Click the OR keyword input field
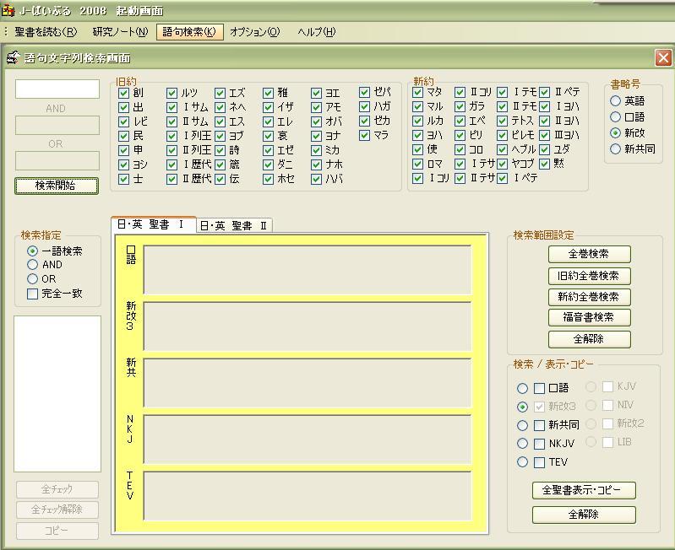675x550 pixels. (x=57, y=161)
